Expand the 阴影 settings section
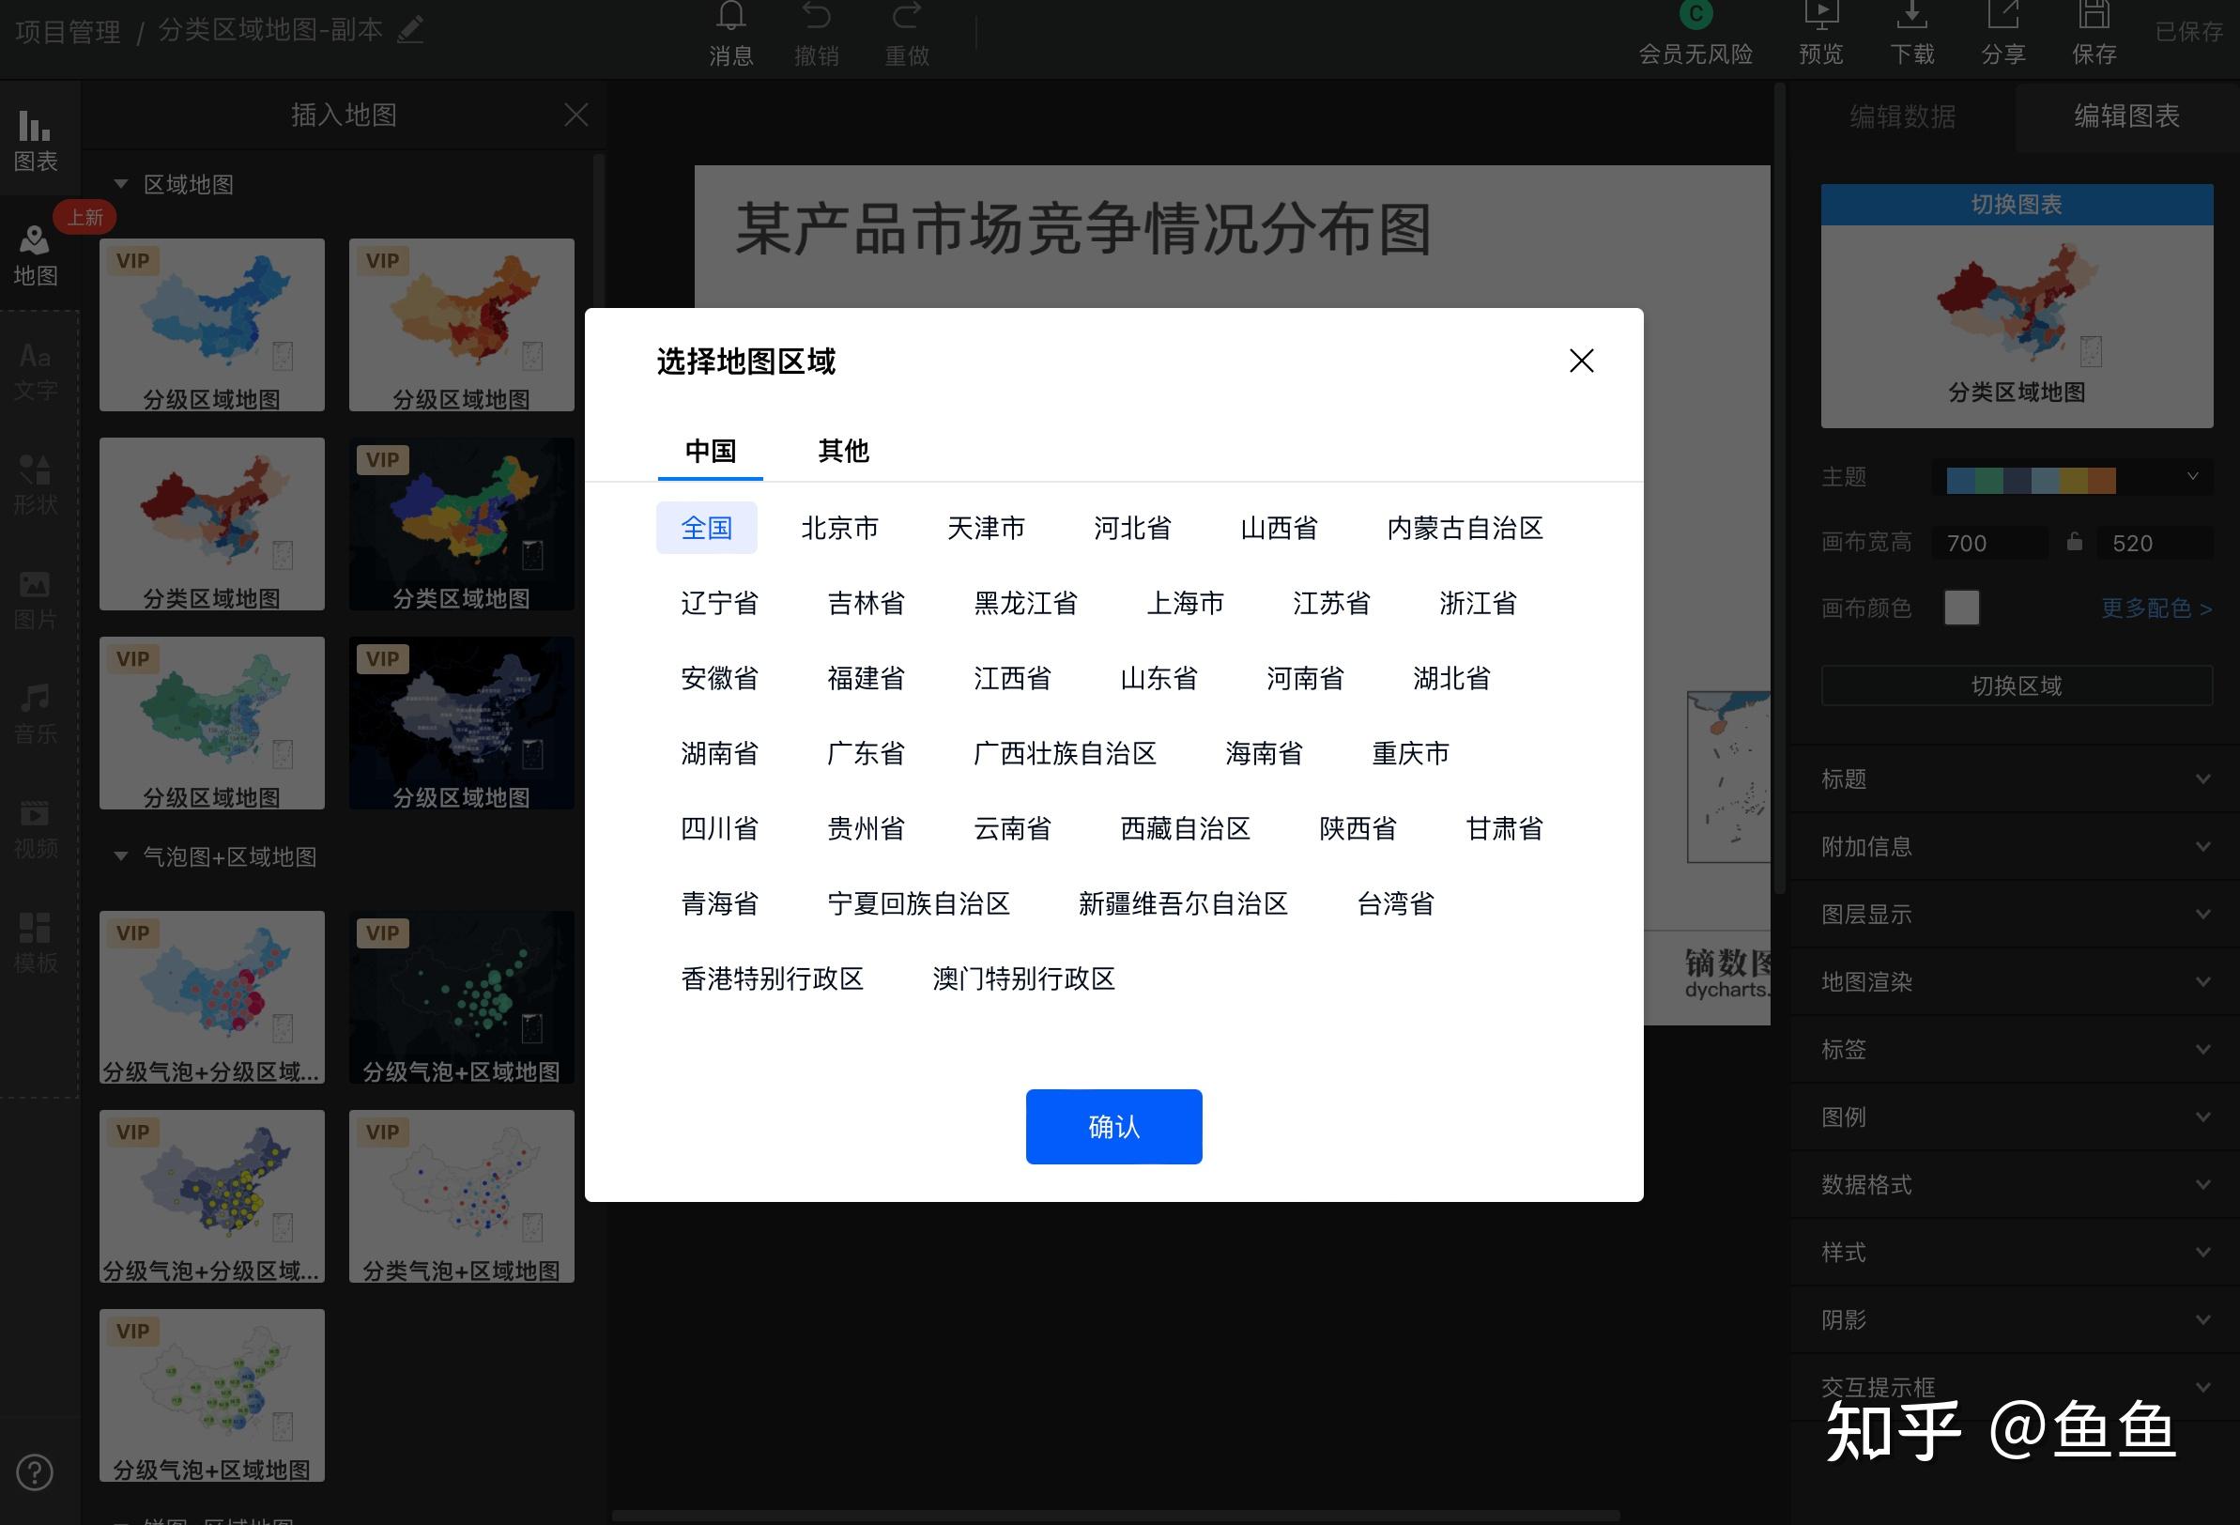Image resolution: width=2240 pixels, height=1525 pixels. (x=2015, y=1319)
